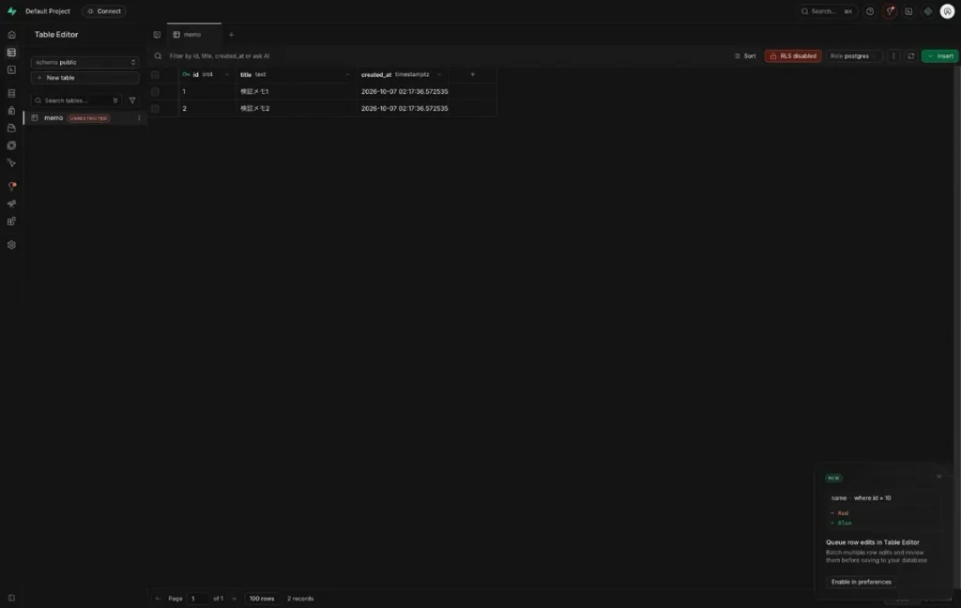The image size is (961, 608).
Task: Click the 2 records label
Action: (x=300, y=599)
